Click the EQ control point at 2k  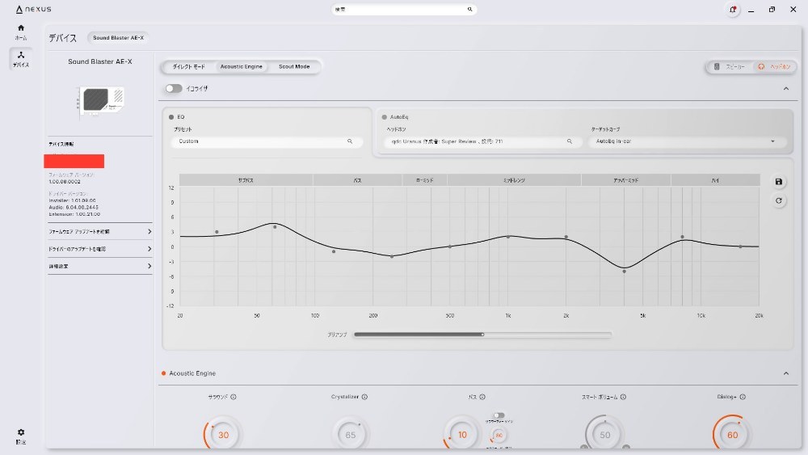[566, 237]
